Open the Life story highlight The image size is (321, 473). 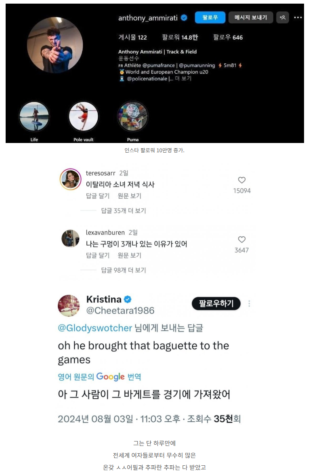pos(34,116)
